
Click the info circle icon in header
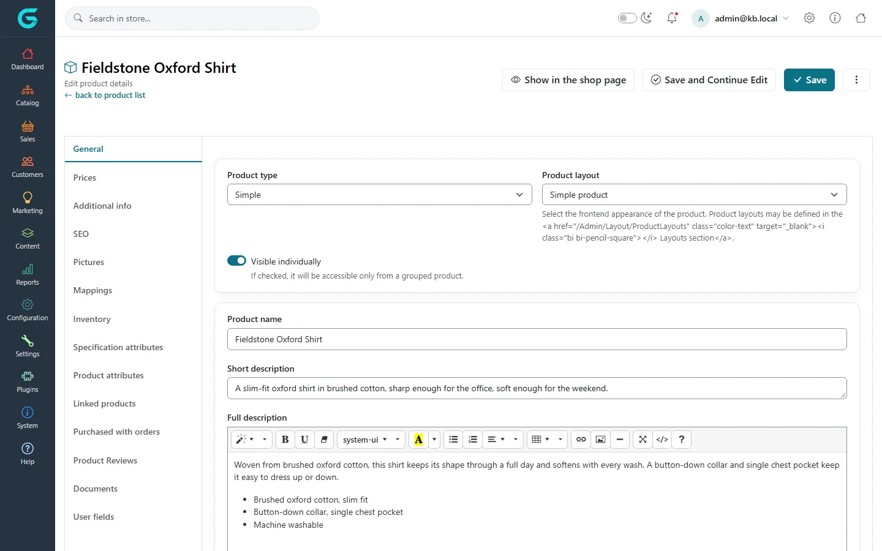coord(835,18)
